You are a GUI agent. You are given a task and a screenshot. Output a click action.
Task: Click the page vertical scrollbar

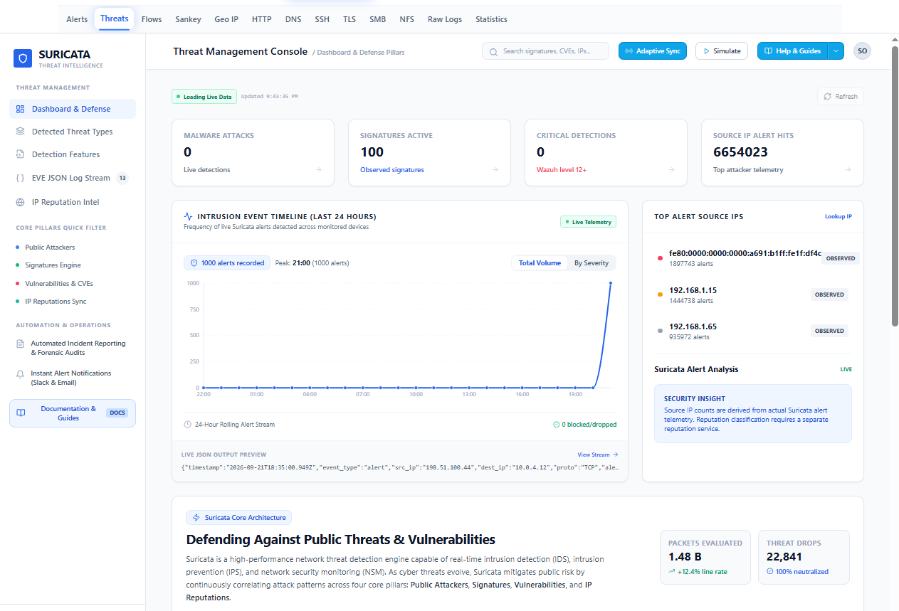coord(895,185)
